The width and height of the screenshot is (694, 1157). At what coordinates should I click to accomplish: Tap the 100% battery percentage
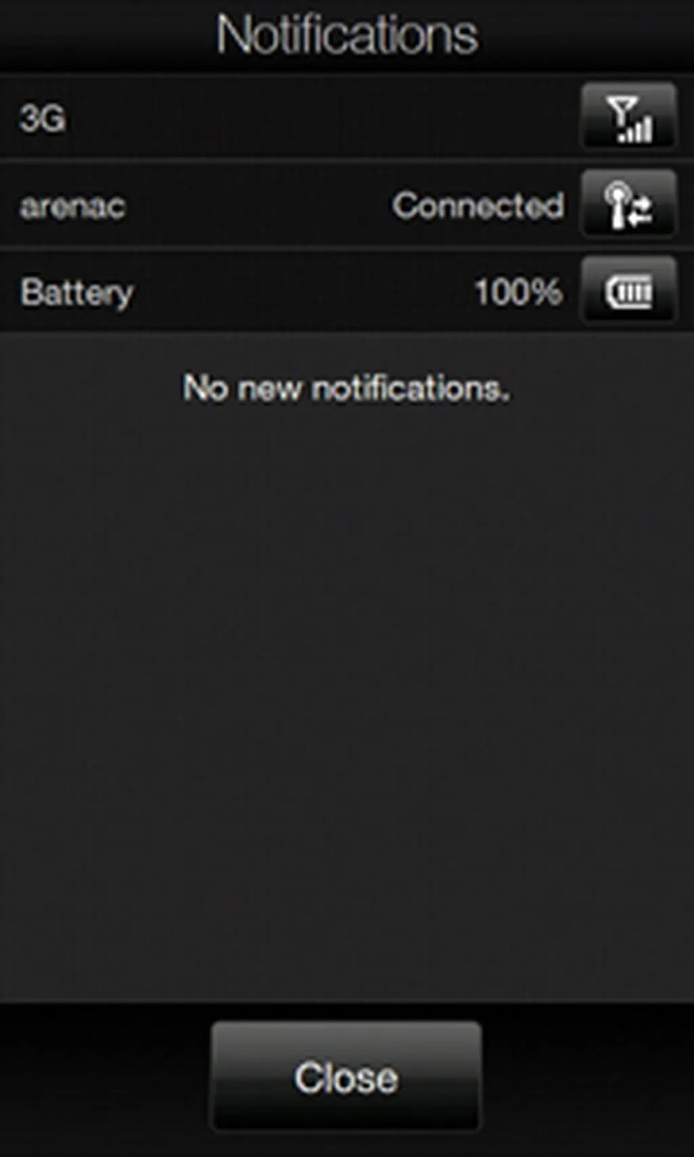518,292
